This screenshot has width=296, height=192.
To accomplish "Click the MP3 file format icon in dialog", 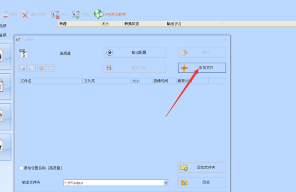I will 23,54.
